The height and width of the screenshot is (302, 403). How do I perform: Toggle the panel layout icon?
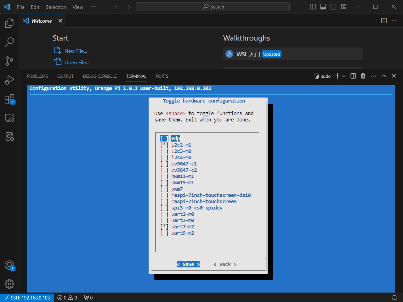[x=323, y=7]
